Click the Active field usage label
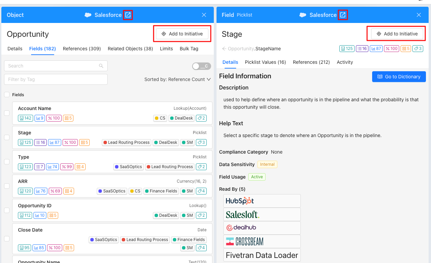 (x=257, y=177)
